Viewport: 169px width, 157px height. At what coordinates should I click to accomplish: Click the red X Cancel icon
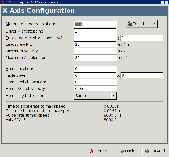click(92, 151)
